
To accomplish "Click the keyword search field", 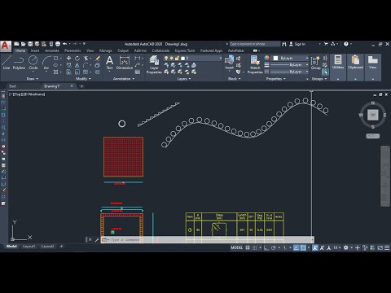I will (255, 44).
